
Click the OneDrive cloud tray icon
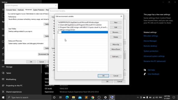pyautogui.click(x=144, y=97)
